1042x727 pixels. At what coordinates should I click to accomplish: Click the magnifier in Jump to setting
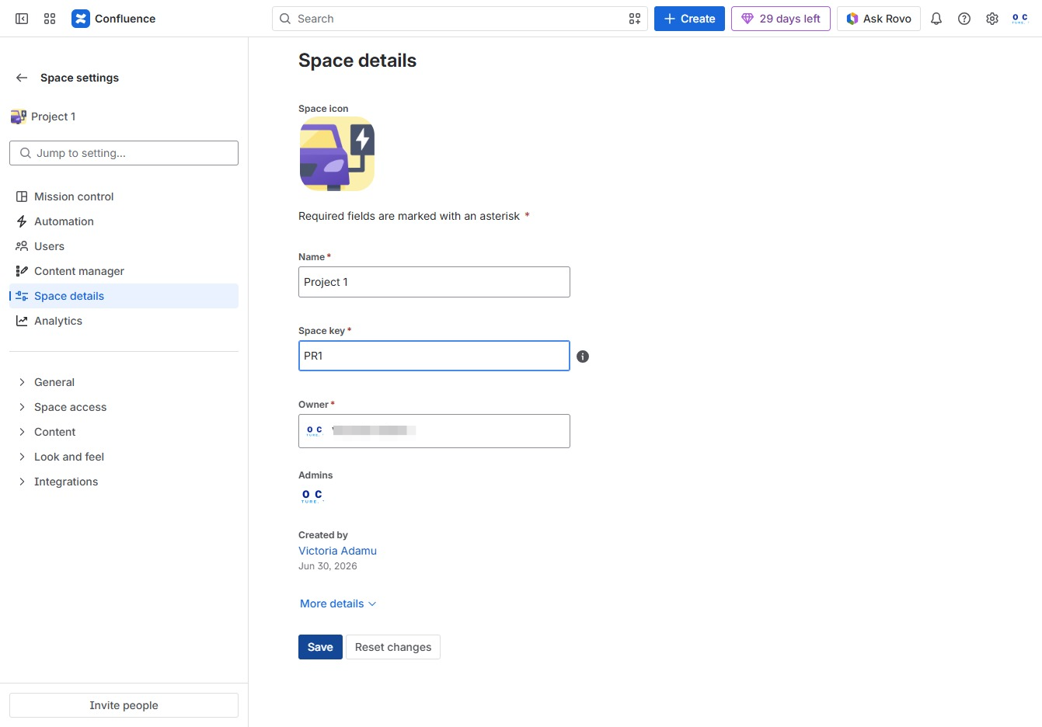(x=26, y=153)
